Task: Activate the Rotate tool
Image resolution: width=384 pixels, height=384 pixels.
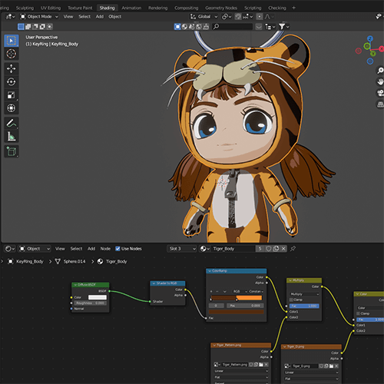Action: coord(12,82)
